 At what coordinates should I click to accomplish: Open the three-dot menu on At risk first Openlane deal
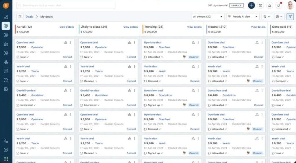click(x=71, y=43)
